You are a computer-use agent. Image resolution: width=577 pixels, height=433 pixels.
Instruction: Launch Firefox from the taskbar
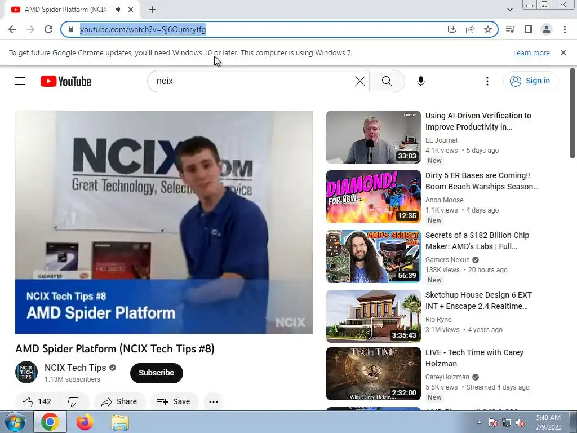(85, 422)
